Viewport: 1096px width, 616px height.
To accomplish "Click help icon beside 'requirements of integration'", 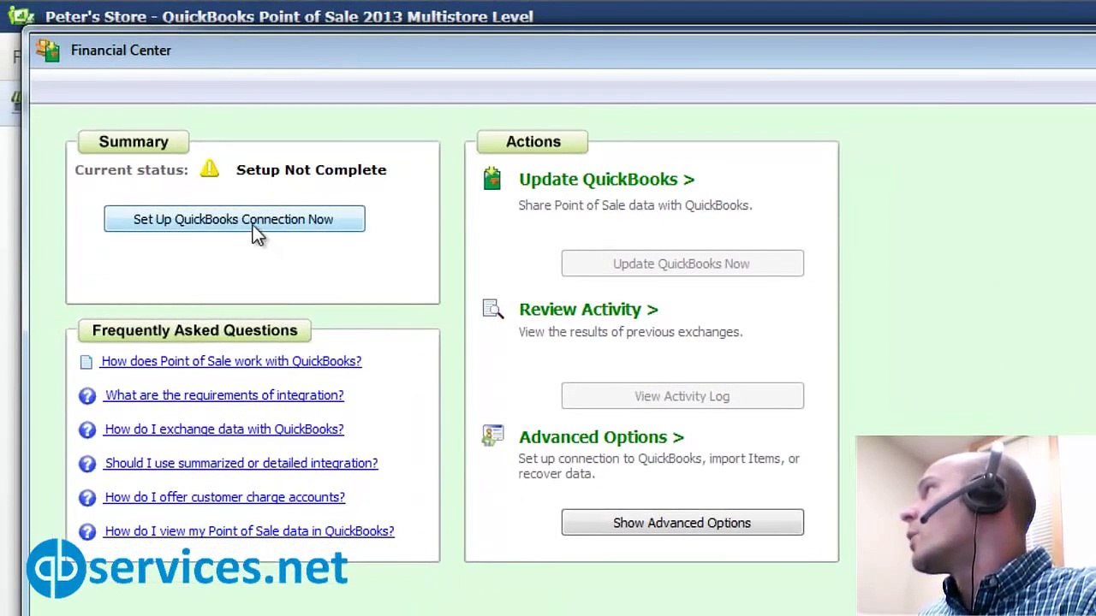I will click(x=87, y=396).
